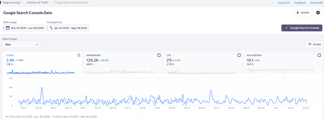Open the settings gear icon
Viewport: 324px width, 121px height.
tap(318, 13)
